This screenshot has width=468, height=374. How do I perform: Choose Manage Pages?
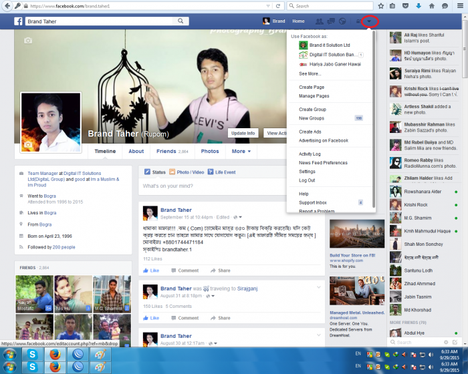pyautogui.click(x=314, y=96)
